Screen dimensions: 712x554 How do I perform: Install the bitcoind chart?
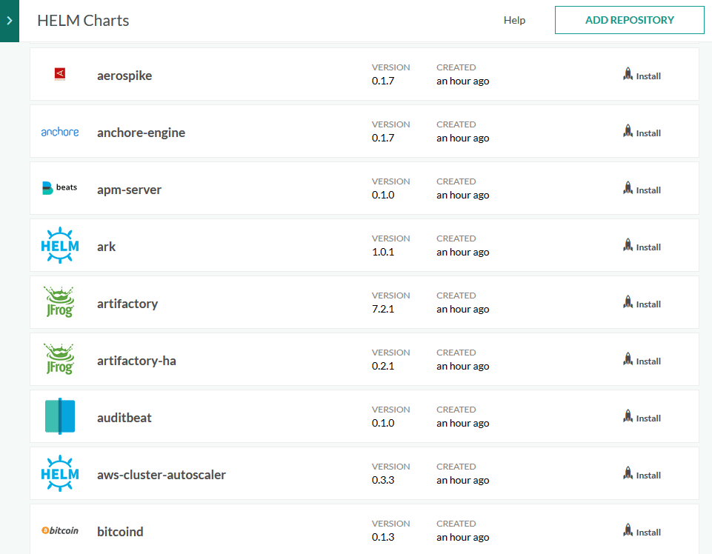coord(642,532)
